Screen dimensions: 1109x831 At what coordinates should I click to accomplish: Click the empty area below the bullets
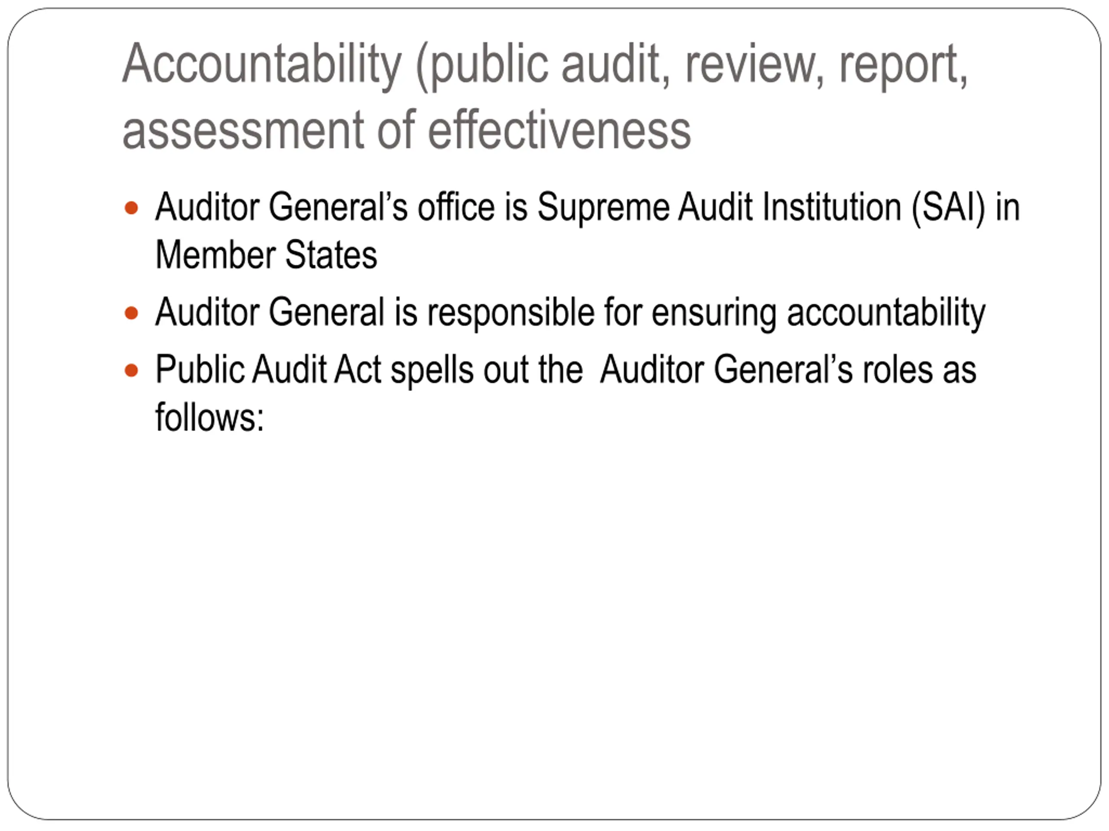pyautogui.click(x=554, y=601)
